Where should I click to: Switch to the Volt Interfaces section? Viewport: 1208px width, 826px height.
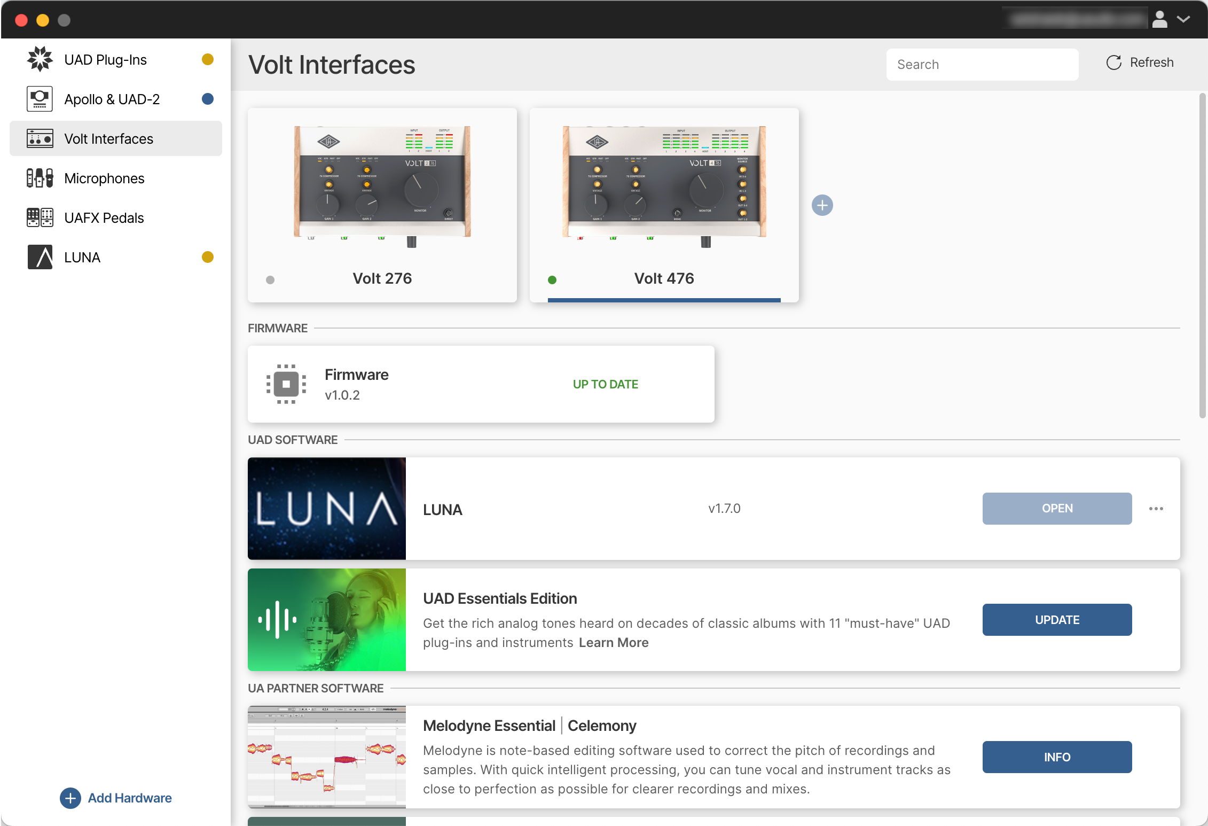click(109, 138)
